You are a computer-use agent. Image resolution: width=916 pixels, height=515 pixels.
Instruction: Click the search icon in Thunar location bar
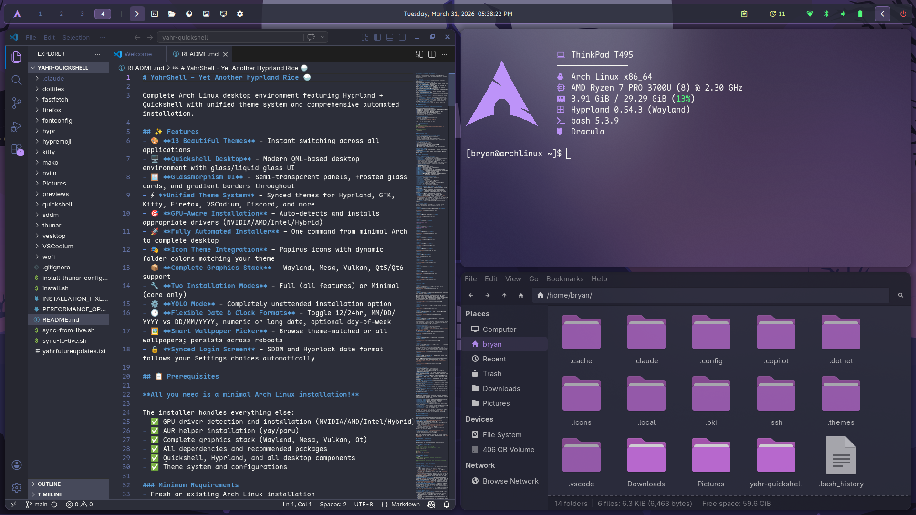point(901,295)
